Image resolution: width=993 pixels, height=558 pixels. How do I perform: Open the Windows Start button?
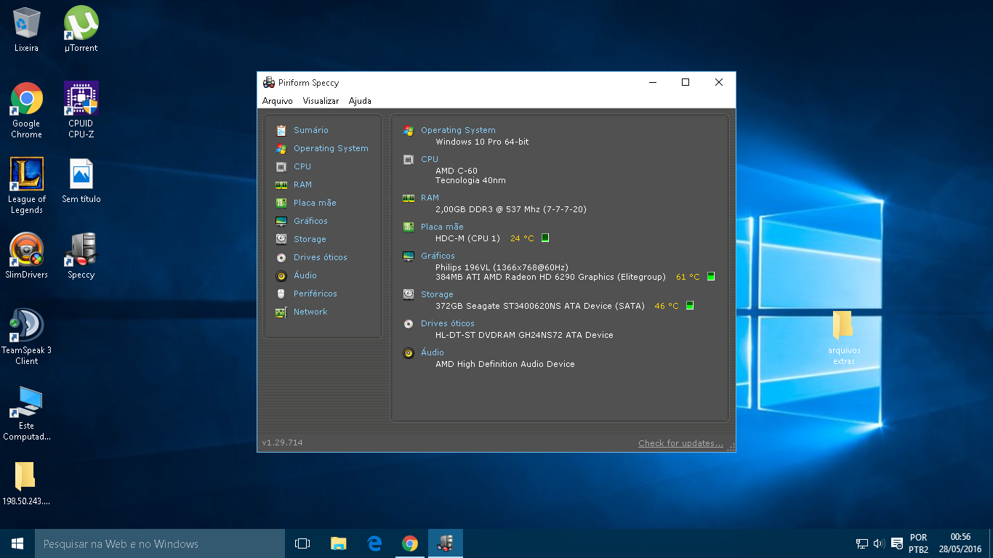click(x=17, y=543)
